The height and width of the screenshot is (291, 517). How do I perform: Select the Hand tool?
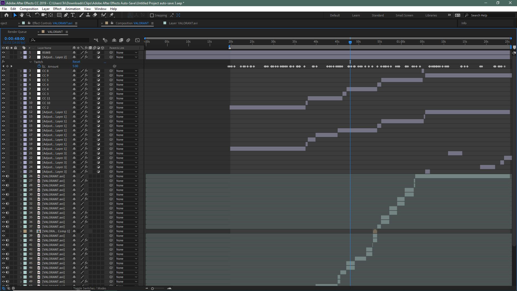[x=22, y=15]
